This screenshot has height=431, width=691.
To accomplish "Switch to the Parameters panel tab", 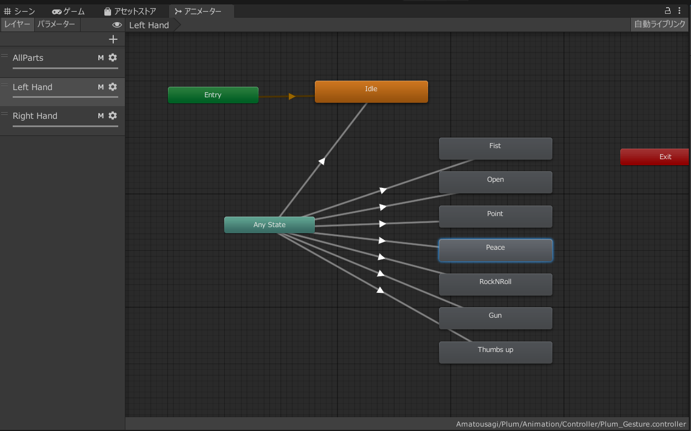I will pos(56,24).
